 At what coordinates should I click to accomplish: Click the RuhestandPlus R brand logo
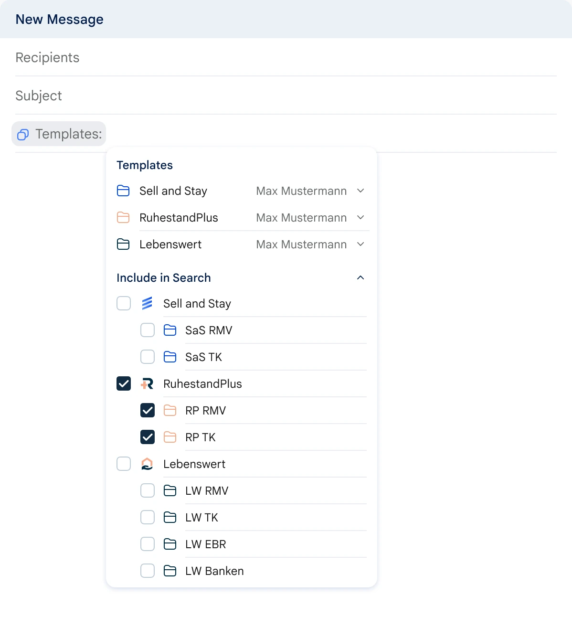coord(147,383)
